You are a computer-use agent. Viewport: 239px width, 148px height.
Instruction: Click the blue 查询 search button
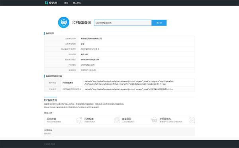(159, 23)
